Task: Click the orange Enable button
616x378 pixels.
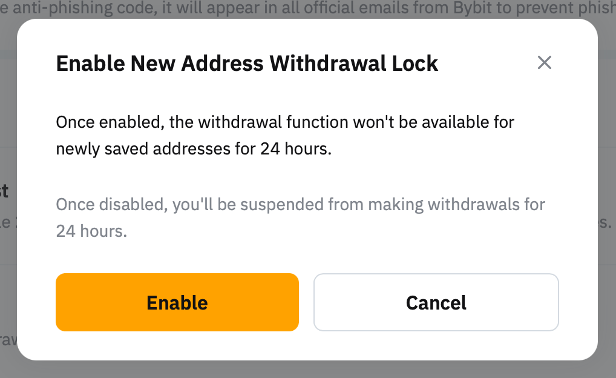Action: coord(177,302)
